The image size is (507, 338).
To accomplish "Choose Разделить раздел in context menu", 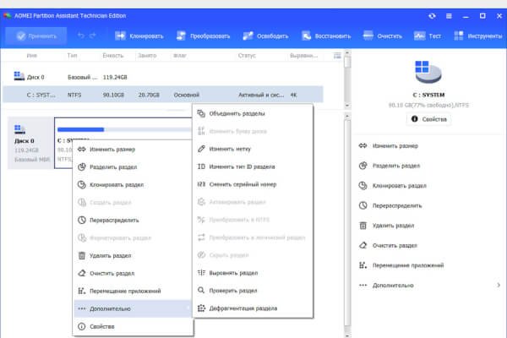I will [134, 167].
